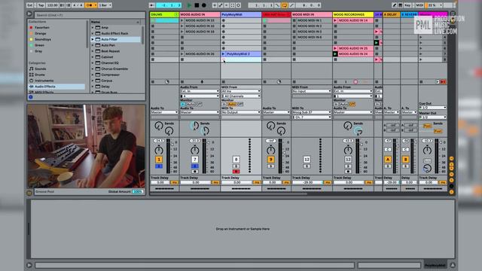Launch the MOOG AUDIO IN 14 clip
The width and height of the screenshot is (482, 271).
click(x=335, y=20)
